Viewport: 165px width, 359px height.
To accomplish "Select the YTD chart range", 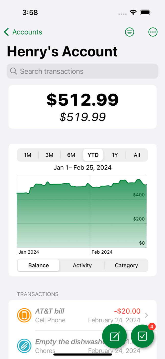I will [x=93, y=155].
